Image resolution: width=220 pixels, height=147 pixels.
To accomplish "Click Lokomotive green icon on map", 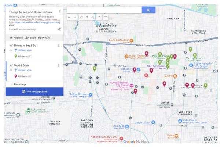I will pos(29,110).
